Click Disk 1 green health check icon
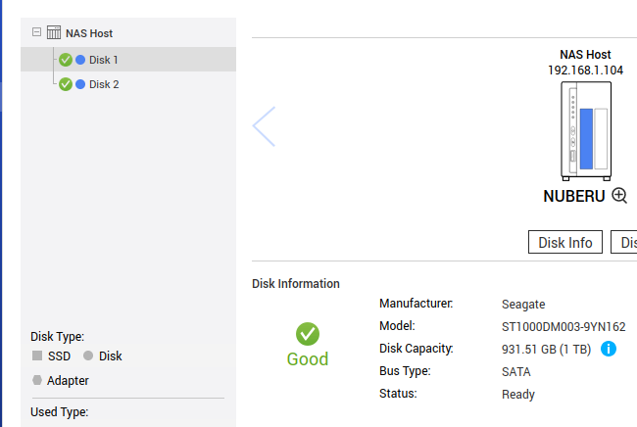637x427 pixels. tap(66, 60)
